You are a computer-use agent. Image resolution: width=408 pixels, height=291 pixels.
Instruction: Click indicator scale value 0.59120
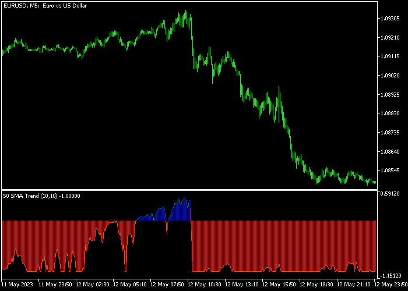click(391, 194)
